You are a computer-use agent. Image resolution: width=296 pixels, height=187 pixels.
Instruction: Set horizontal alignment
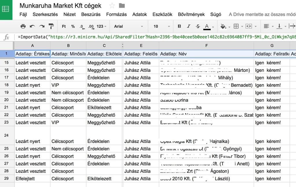coord(266,26)
